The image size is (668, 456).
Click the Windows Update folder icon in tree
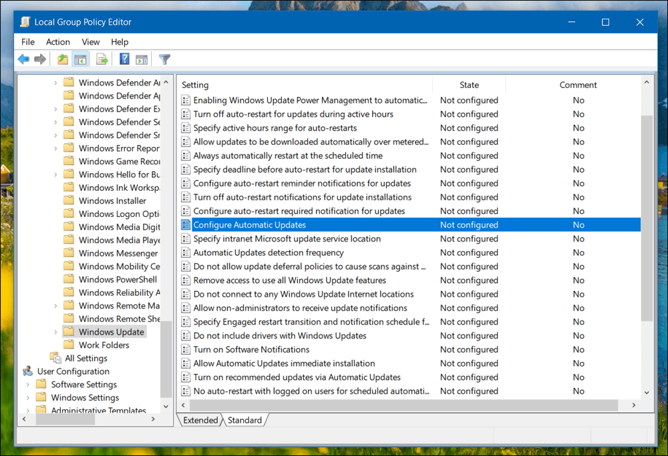[x=69, y=331]
